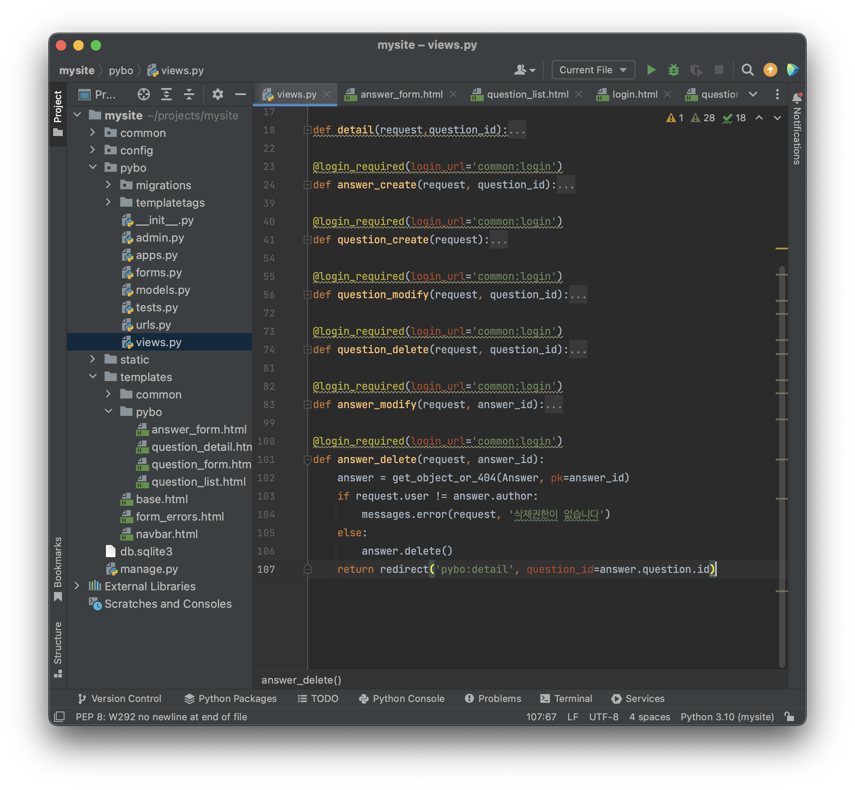The height and width of the screenshot is (790, 855).
Task: Open the forms.py file in tree
Action: tap(159, 272)
